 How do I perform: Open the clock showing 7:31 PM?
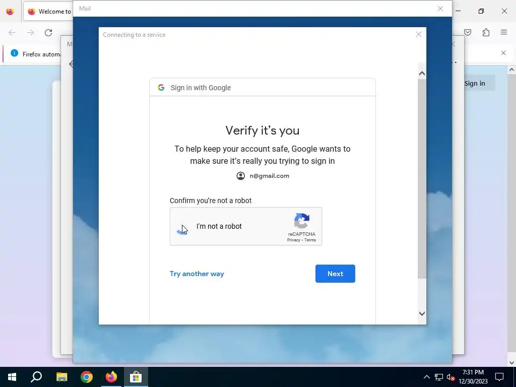[473, 377]
